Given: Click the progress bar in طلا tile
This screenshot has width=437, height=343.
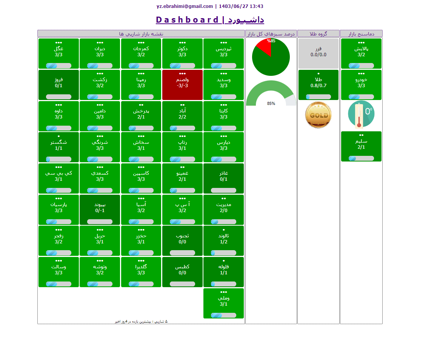Looking at the screenshot, I should (x=319, y=97).
